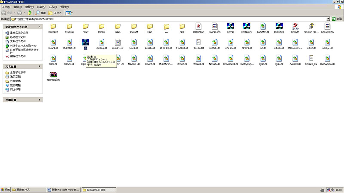
Task: Expand the 详细信息 panel
Action: coord(40,100)
